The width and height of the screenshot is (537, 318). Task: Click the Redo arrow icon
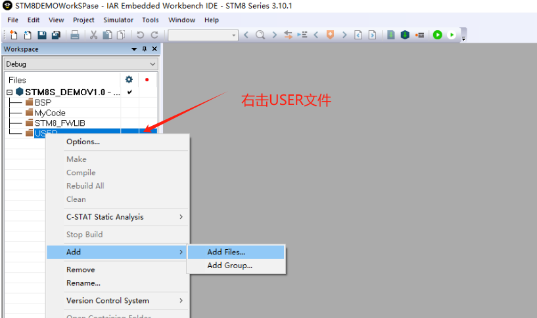154,35
